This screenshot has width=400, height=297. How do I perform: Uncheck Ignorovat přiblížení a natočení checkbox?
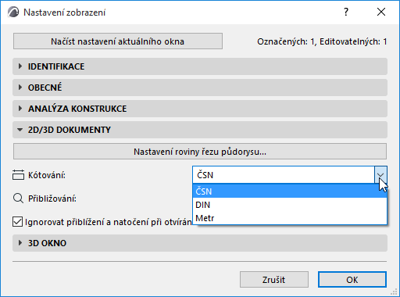17,222
